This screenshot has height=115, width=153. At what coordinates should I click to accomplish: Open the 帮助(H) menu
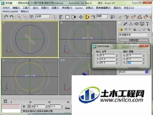point(25,11)
